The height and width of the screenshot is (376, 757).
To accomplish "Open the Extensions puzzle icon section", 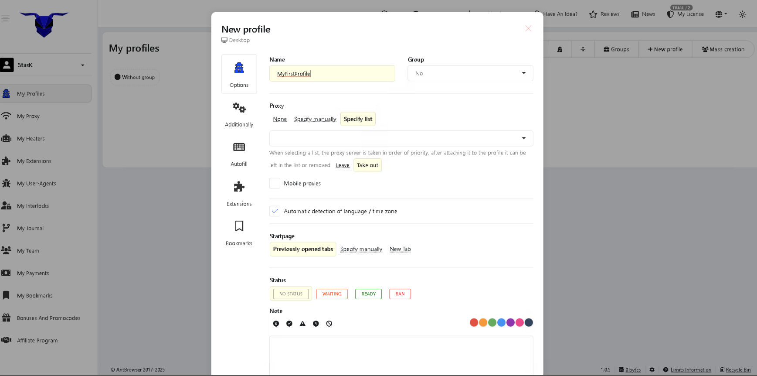I will click(239, 193).
